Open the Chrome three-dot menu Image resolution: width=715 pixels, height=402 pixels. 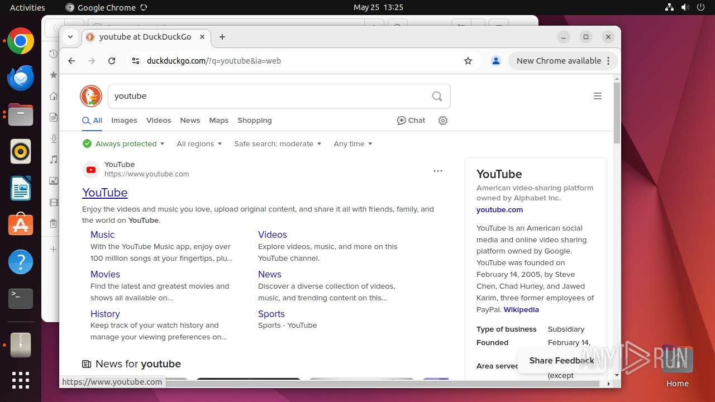coord(609,61)
